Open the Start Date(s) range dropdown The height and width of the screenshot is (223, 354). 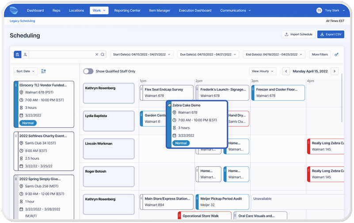tap(142, 55)
